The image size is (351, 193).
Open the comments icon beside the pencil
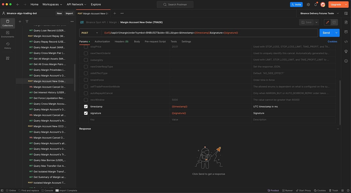pos(334,22)
